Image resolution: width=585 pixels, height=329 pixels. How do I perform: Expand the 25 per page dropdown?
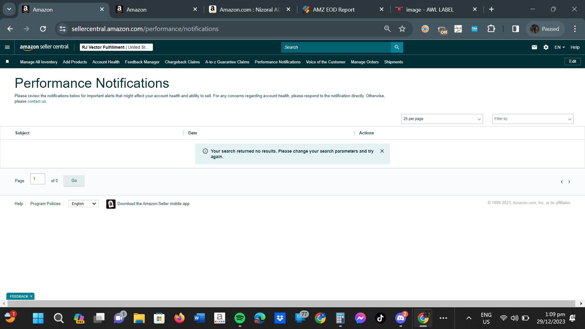(442, 119)
